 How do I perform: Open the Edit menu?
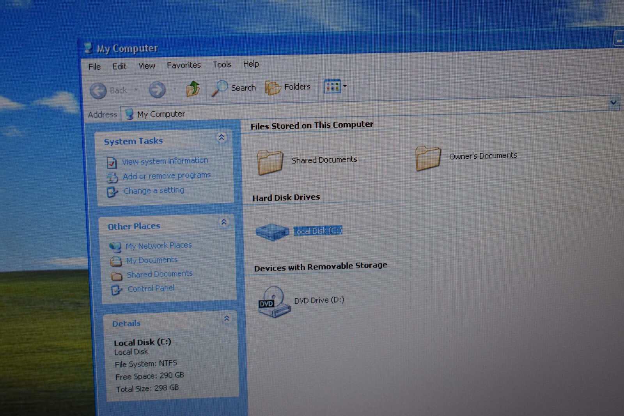[x=119, y=66]
